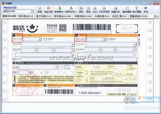161x114 pixels.
Task: Open the second 收件地址 city dropdown
Action: click(115, 50)
